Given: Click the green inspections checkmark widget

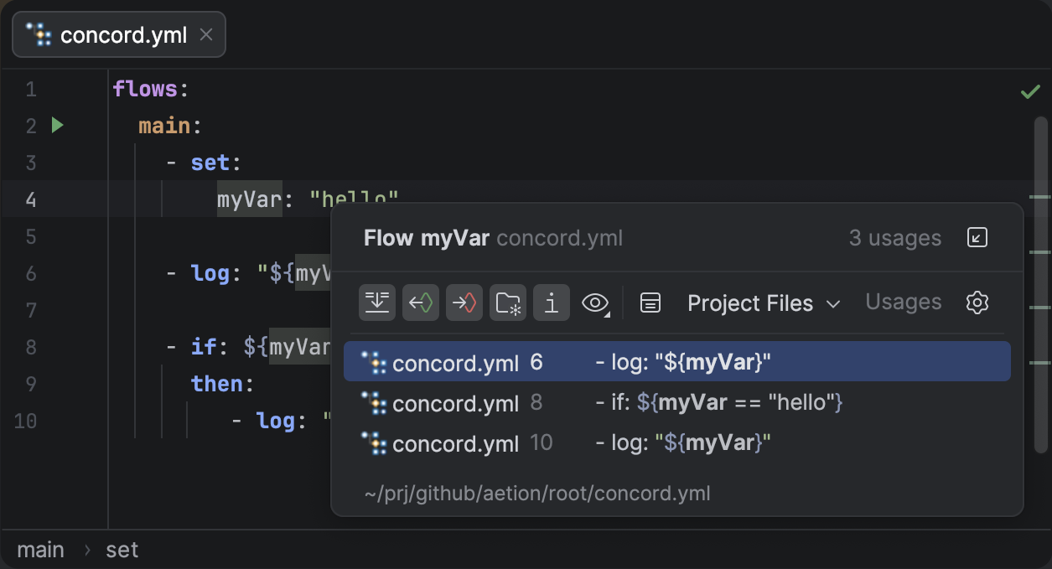Looking at the screenshot, I should pos(1030,91).
